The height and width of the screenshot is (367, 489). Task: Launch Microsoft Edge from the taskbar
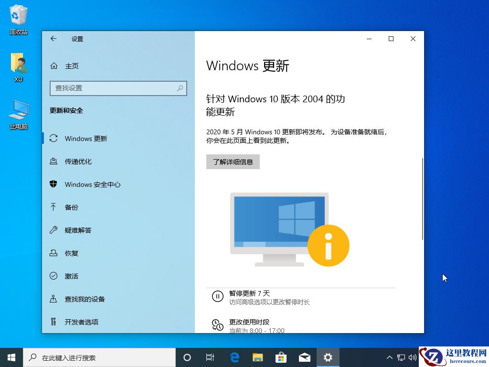point(234,357)
